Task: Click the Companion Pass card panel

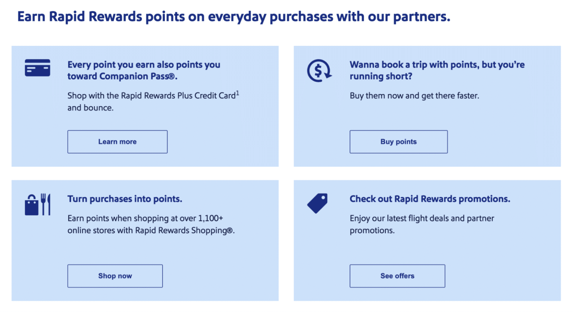Action: pyautogui.click(x=145, y=106)
